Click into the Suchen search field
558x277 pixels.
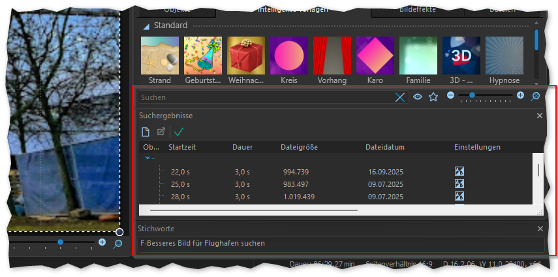click(x=261, y=97)
